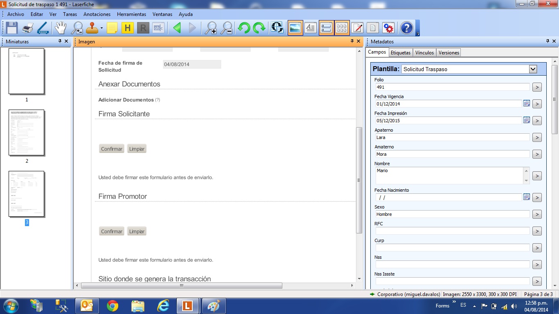Click into the Nss input field
This screenshot has width=559, height=314.
pyautogui.click(x=453, y=265)
